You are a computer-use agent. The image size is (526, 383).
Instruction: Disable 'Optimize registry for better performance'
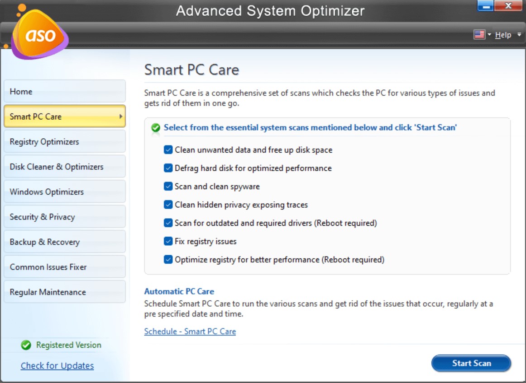tap(168, 260)
